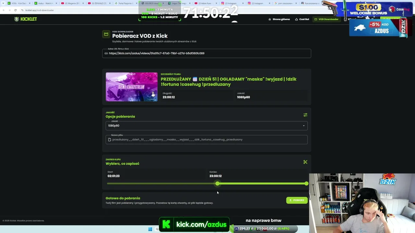Click the quality dropdown arrow
The height and width of the screenshot is (233, 415).
pos(304,126)
